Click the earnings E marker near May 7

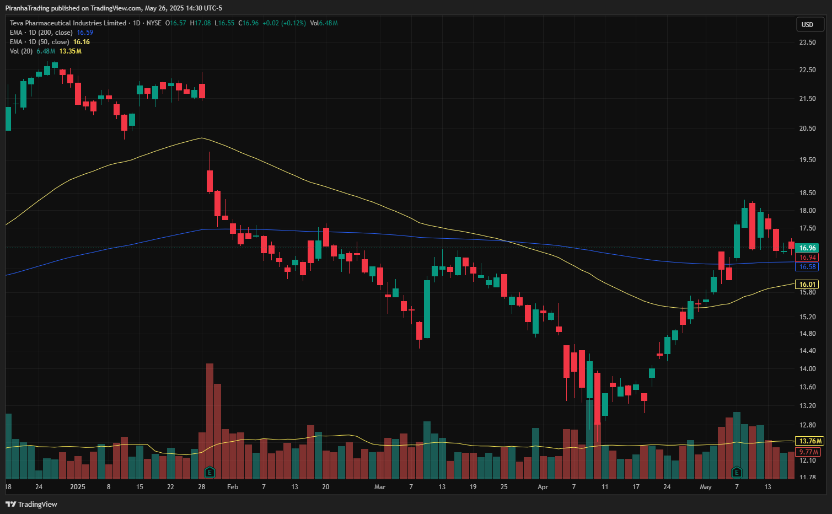coord(737,472)
